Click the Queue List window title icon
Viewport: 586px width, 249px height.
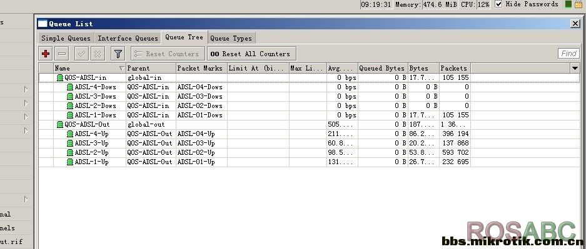tap(43, 24)
